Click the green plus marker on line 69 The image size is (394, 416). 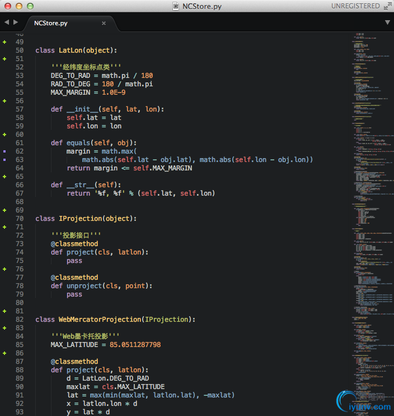[x=4, y=210]
